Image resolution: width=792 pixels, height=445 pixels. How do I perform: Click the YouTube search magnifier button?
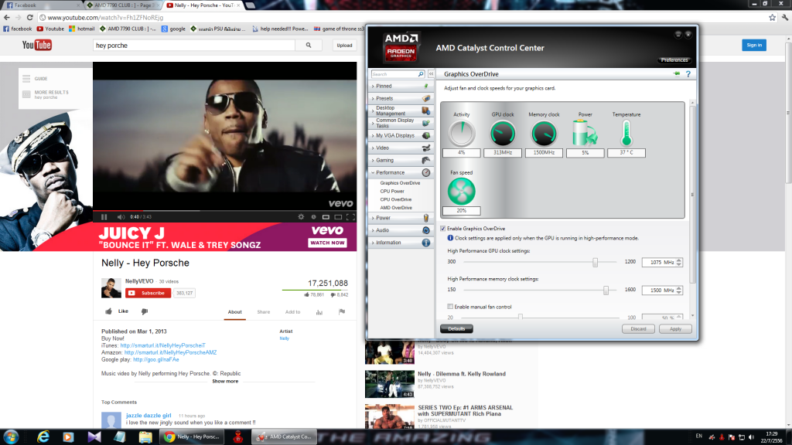click(309, 46)
